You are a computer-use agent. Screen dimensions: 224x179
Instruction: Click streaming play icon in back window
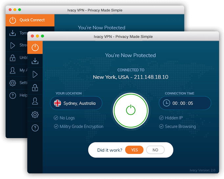click(x=12, y=45)
